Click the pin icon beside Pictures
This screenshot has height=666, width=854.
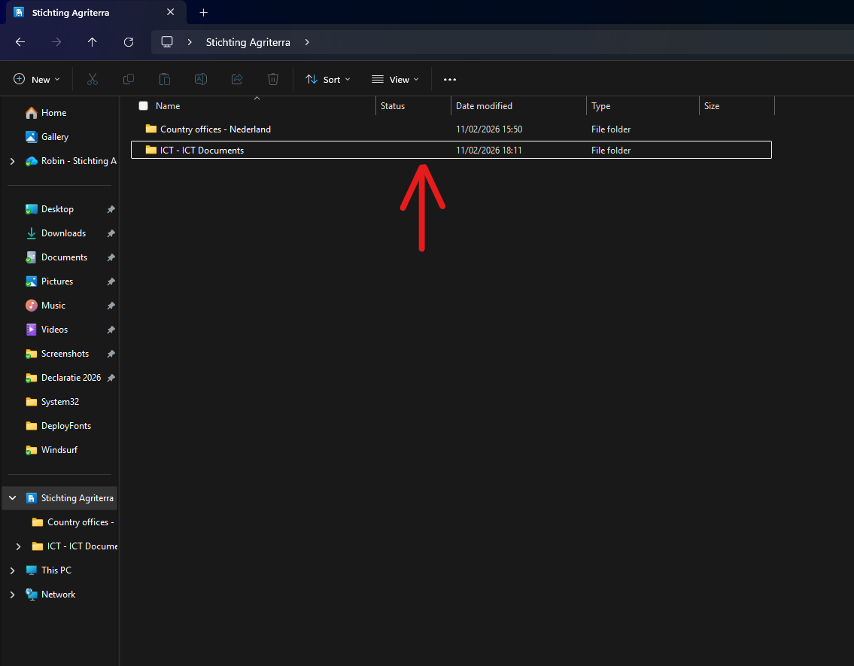click(x=111, y=281)
